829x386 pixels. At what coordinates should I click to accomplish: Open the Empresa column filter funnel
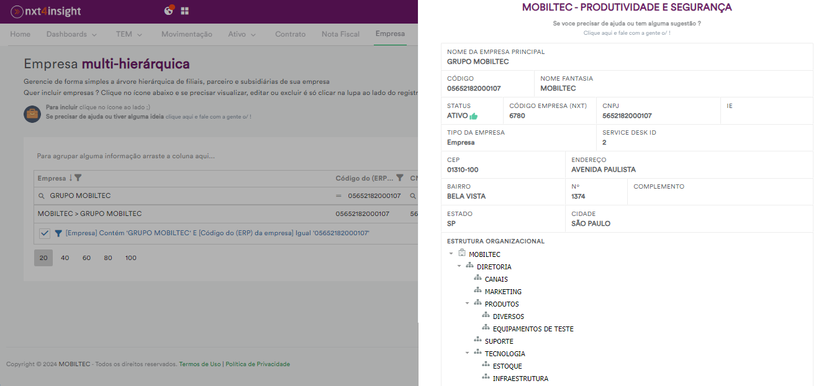[78, 179]
